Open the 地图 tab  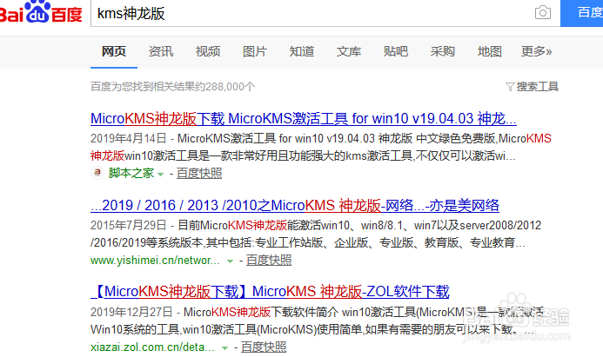[x=490, y=51]
